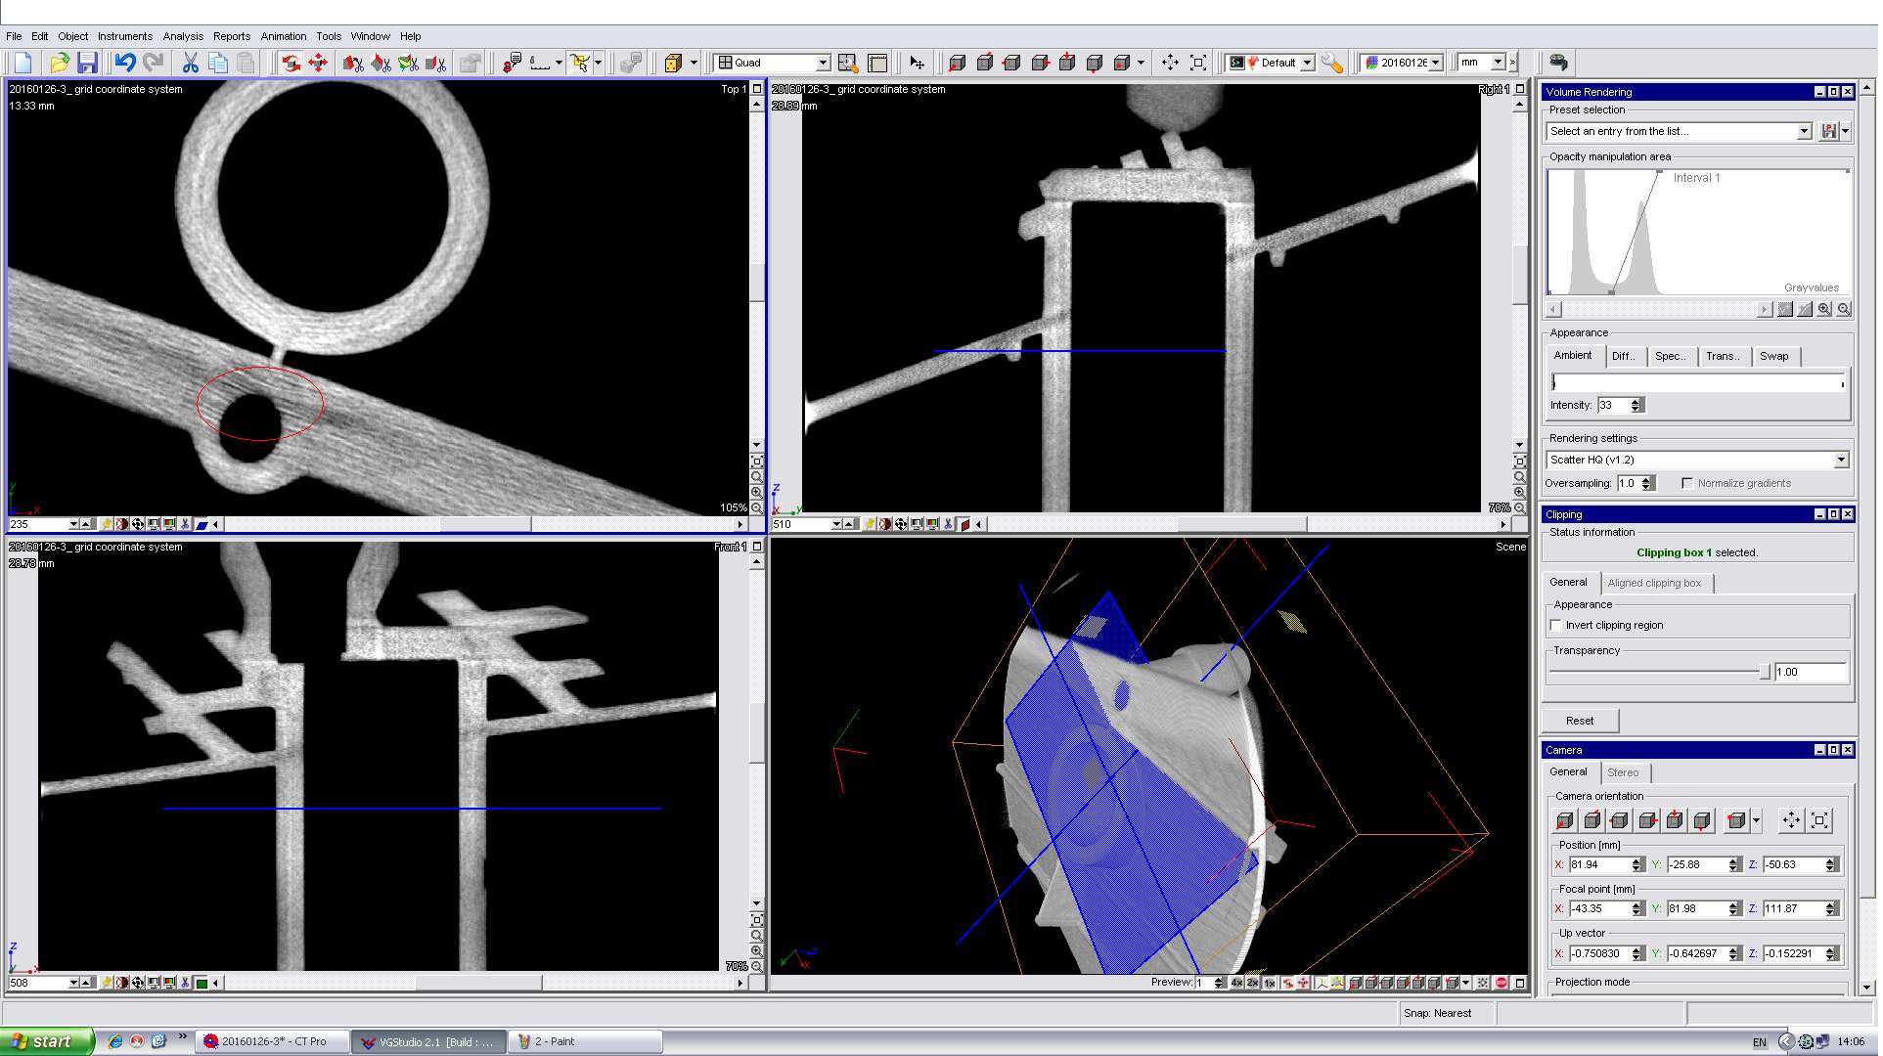Open the Quad layout dropdown
Image resolution: width=1883 pixels, height=1056 pixels.
[823, 63]
